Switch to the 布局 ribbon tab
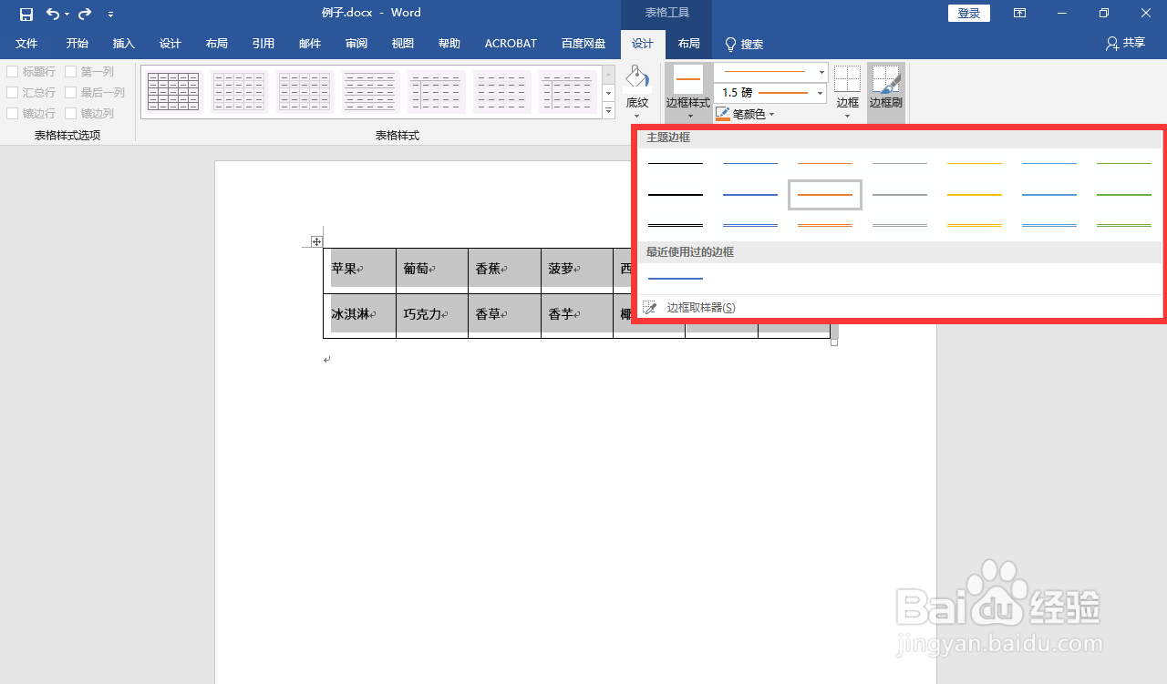Screen dimensions: 1167x684 pos(688,43)
